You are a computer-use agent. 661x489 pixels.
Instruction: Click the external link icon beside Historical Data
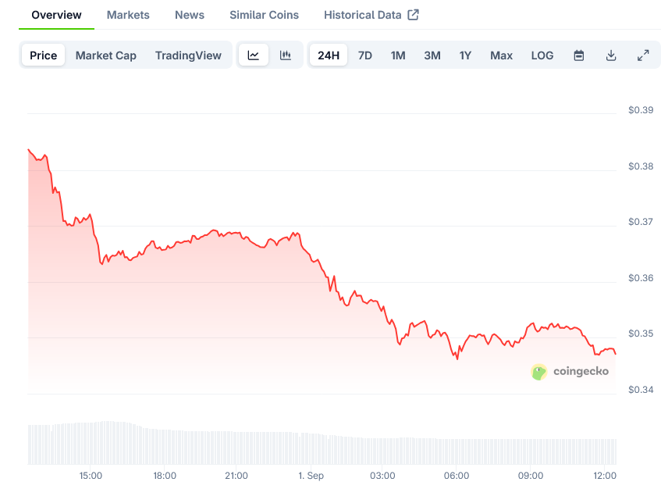coord(413,15)
